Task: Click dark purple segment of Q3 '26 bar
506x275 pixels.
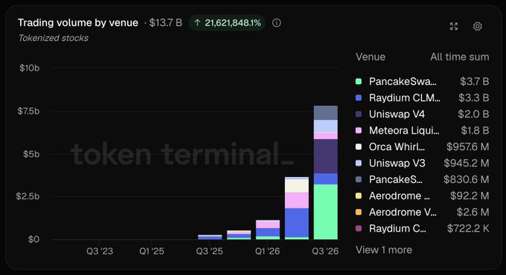Action: (x=326, y=156)
